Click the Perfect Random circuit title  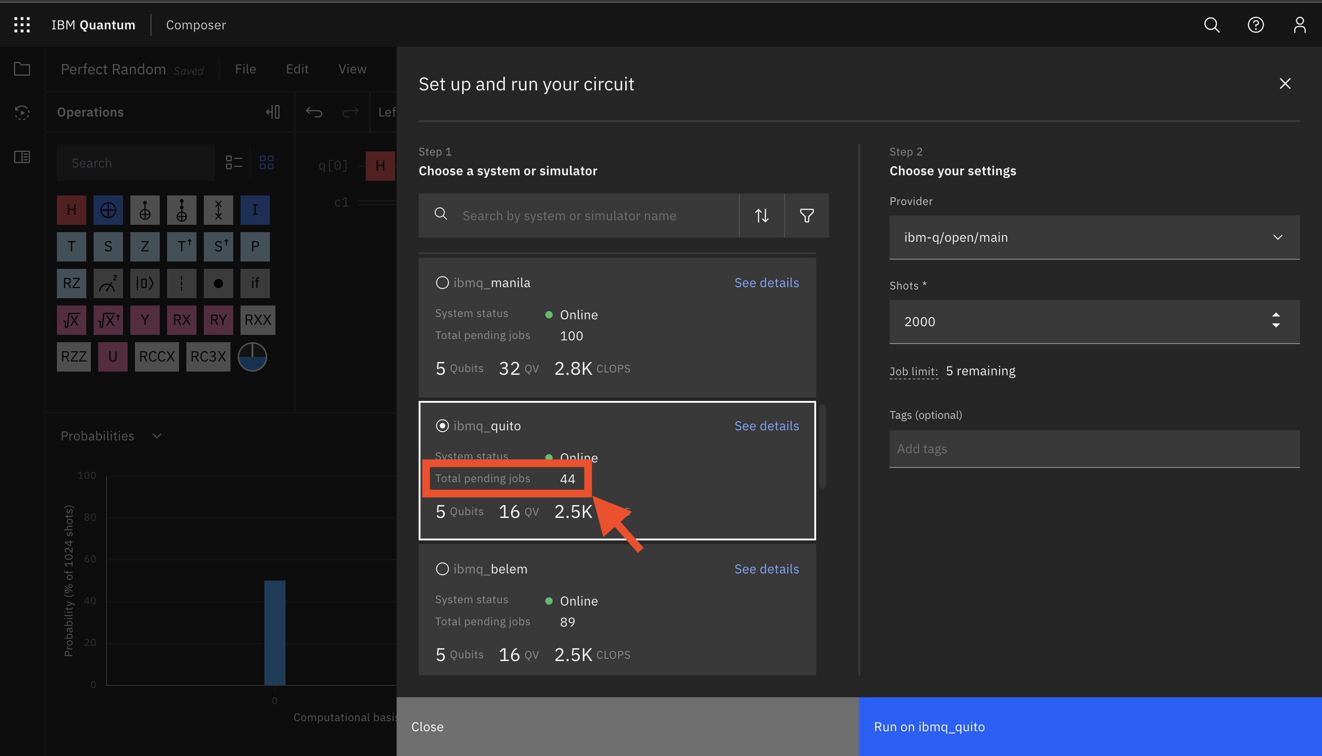tap(113, 69)
